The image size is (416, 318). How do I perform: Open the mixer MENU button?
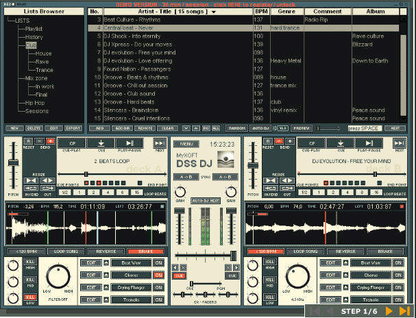point(186,144)
